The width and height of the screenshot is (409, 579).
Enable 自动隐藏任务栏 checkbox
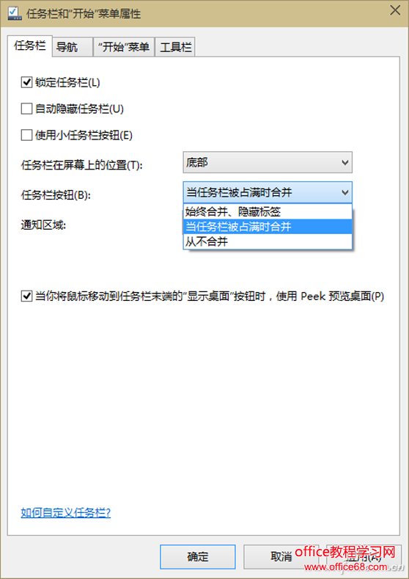click(x=26, y=109)
